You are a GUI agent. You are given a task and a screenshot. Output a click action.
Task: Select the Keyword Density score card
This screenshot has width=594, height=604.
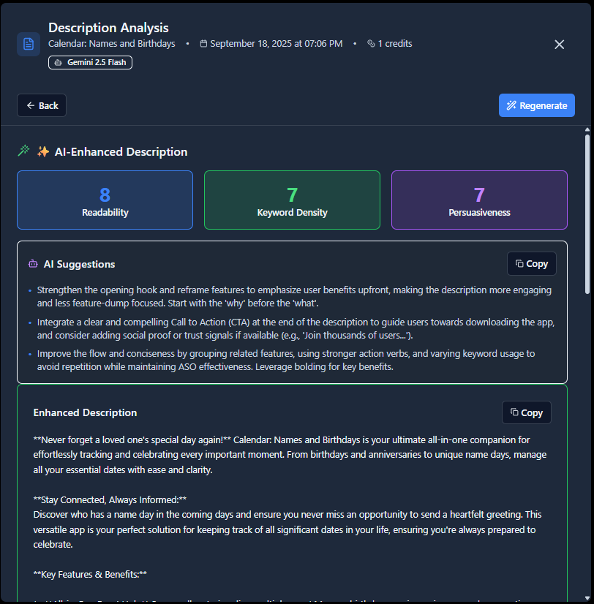pos(292,200)
